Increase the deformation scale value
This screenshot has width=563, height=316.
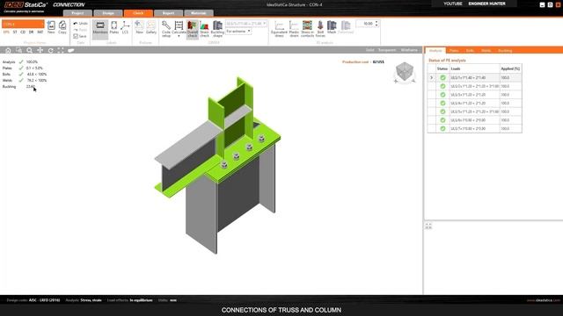(x=377, y=22)
